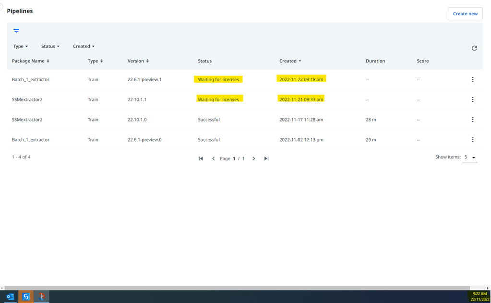The width and height of the screenshot is (491, 303).
Task: Sort the table by Version
Action: 138,61
